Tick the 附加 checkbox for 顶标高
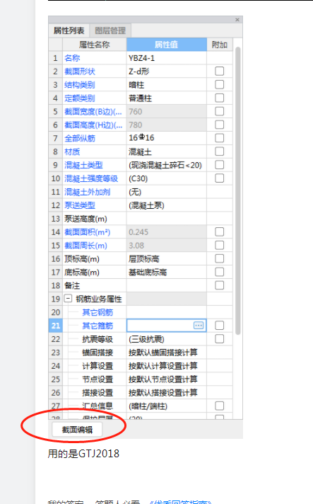 coord(219,258)
